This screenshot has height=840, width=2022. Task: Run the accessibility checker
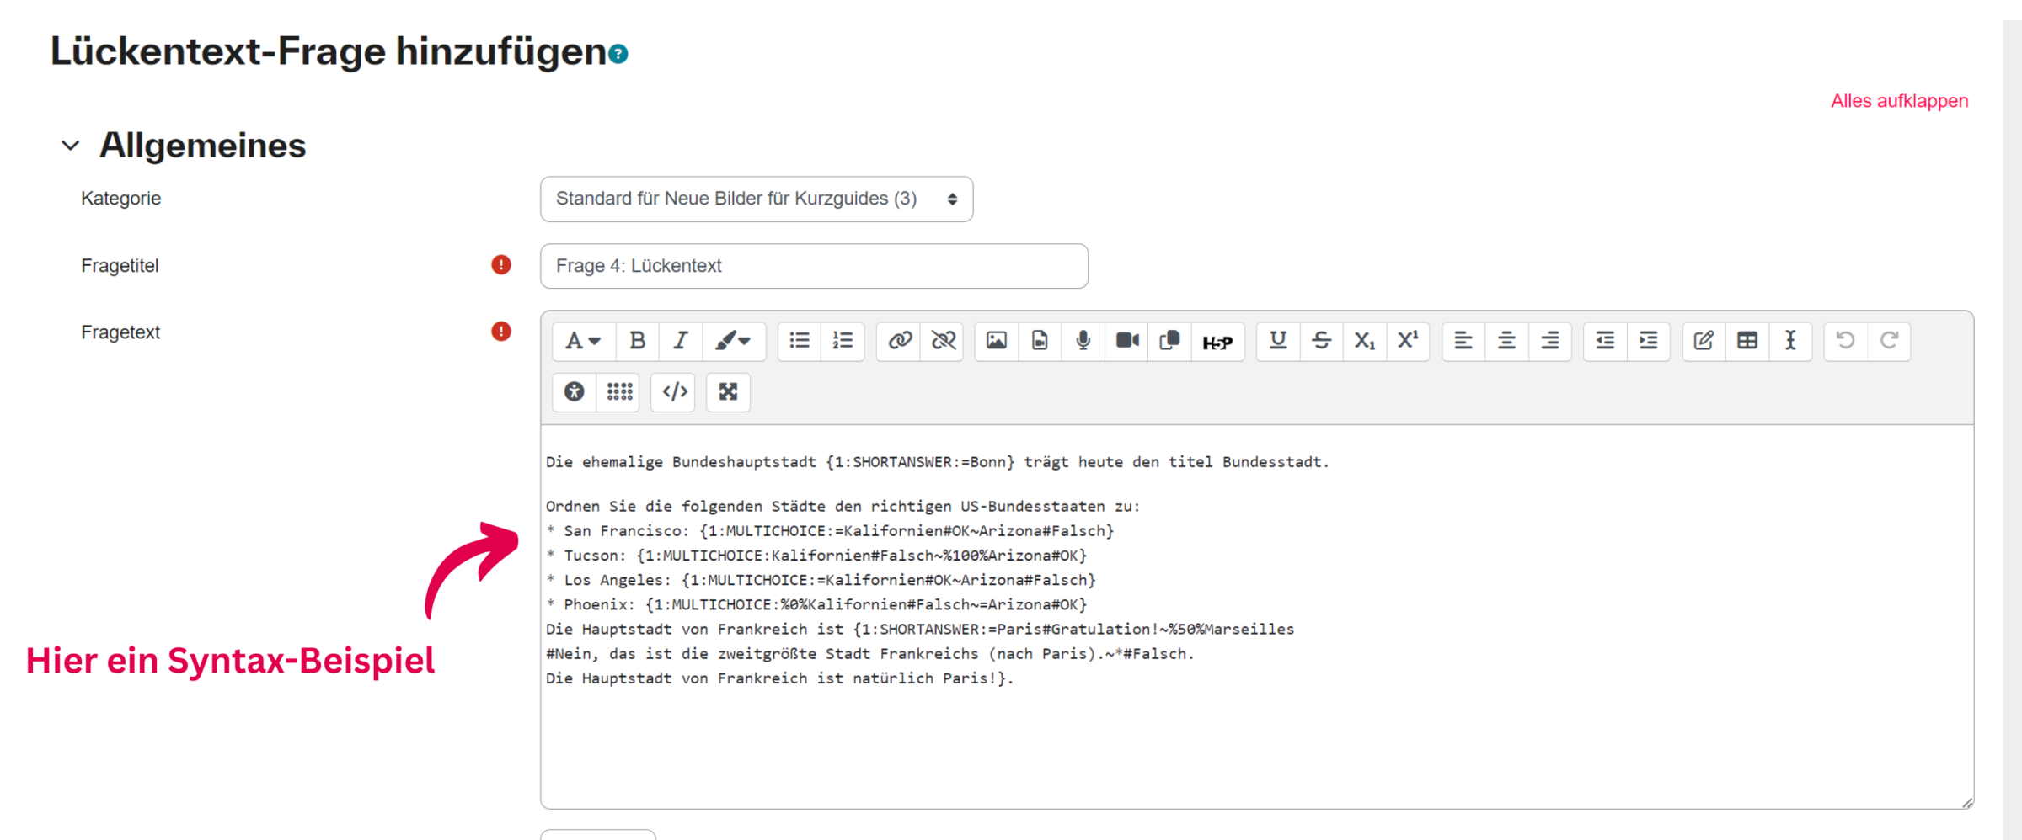(x=574, y=391)
